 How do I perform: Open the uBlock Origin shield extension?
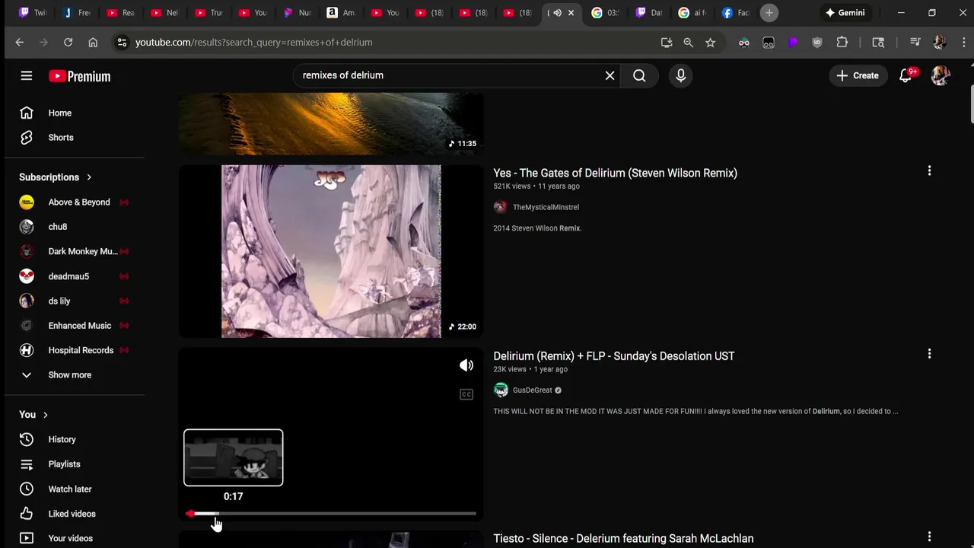pos(817,43)
